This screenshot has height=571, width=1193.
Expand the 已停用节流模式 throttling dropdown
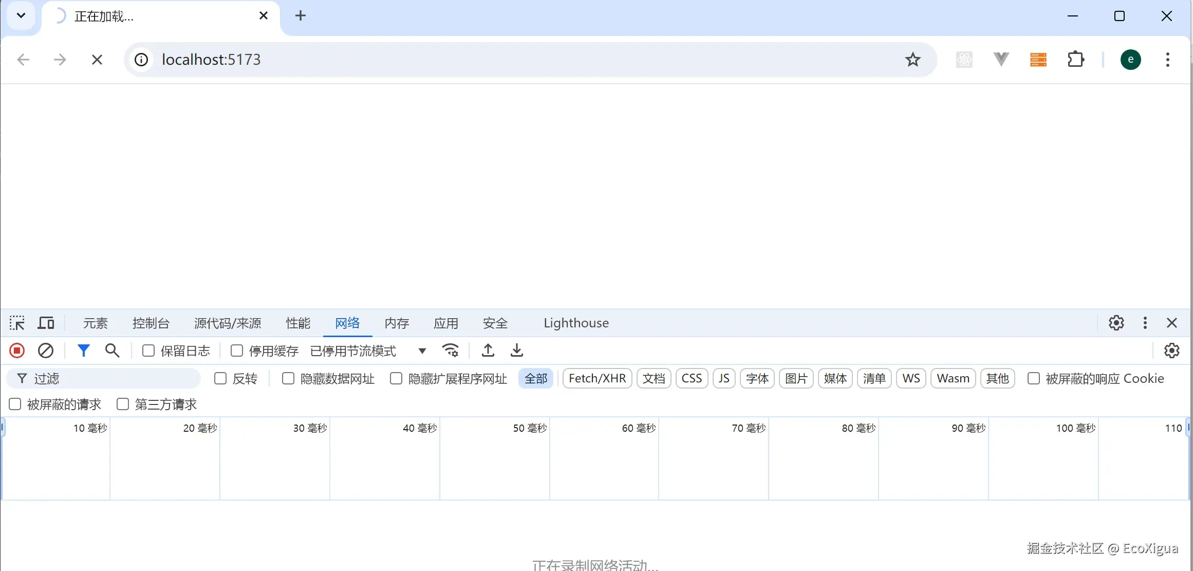click(x=368, y=351)
